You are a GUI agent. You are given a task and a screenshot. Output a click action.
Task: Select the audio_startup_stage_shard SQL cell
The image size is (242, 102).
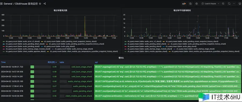coord(168,81)
